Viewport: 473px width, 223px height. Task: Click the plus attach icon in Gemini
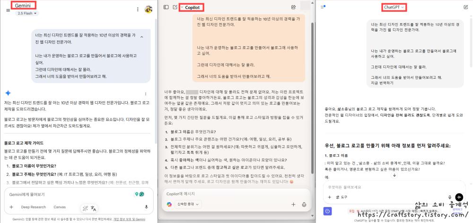coord(11,207)
